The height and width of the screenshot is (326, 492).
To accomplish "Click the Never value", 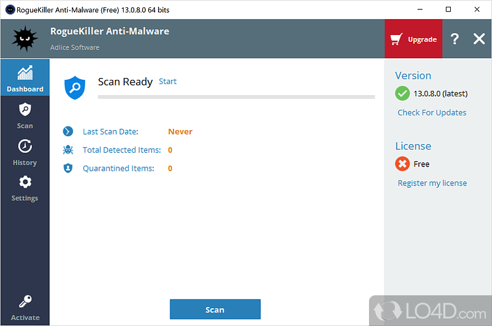I will [x=180, y=131].
